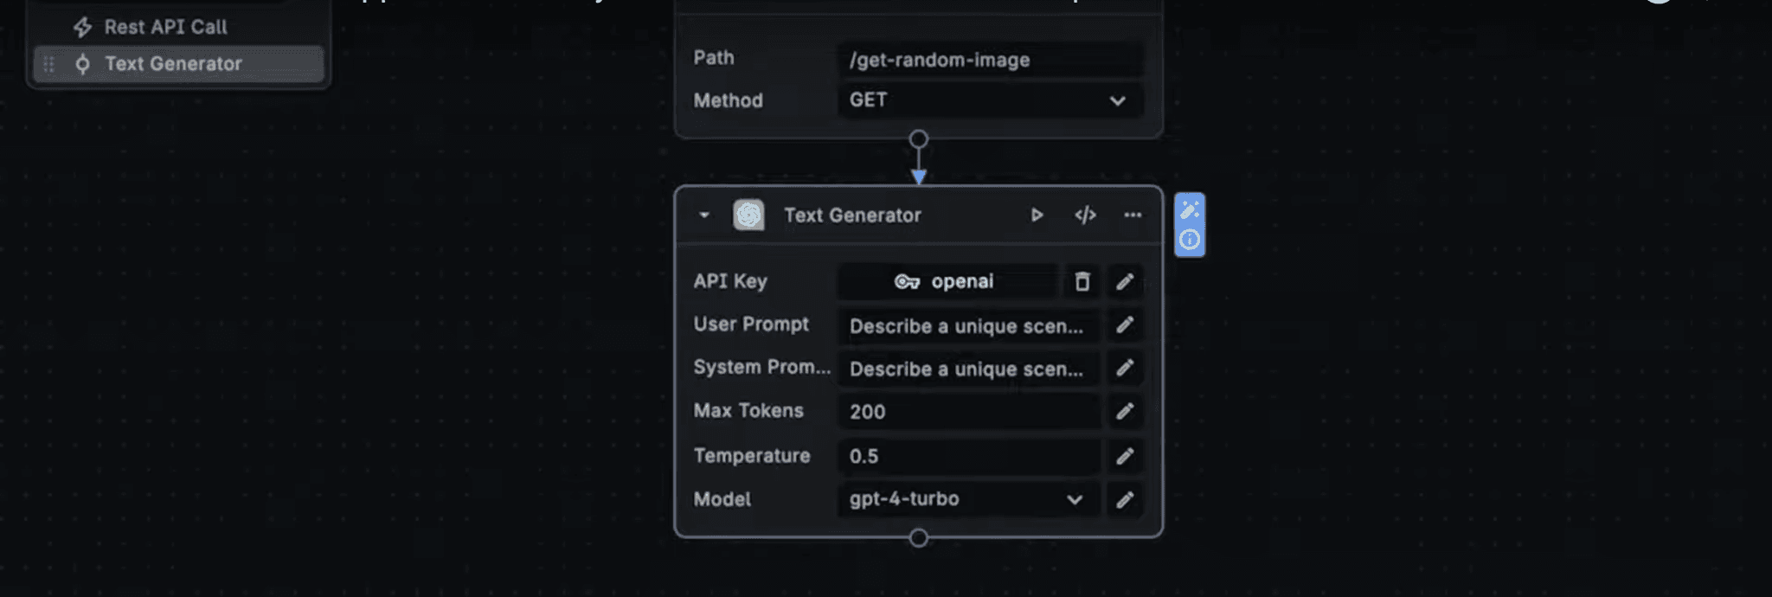Open the ellipsis options menu on the node
The height and width of the screenshot is (597, 1772).
coord(1133,215)
